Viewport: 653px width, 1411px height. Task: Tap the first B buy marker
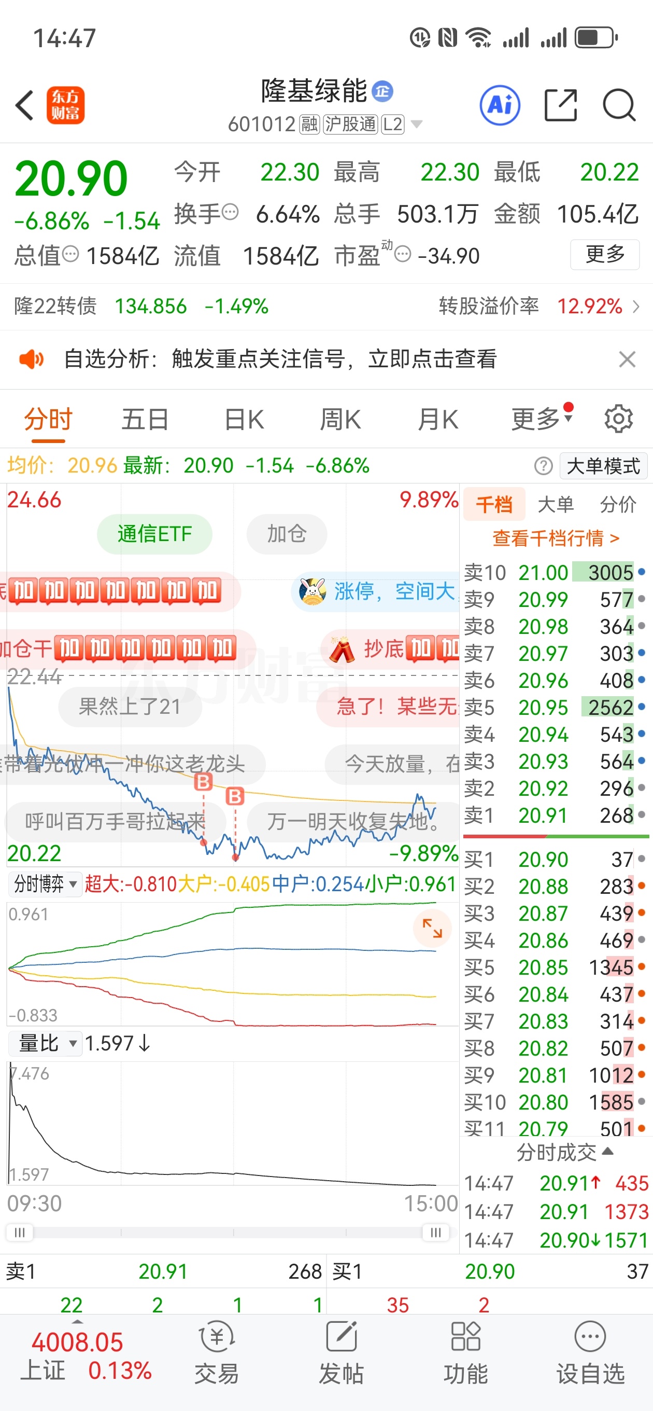click(203, 782)
